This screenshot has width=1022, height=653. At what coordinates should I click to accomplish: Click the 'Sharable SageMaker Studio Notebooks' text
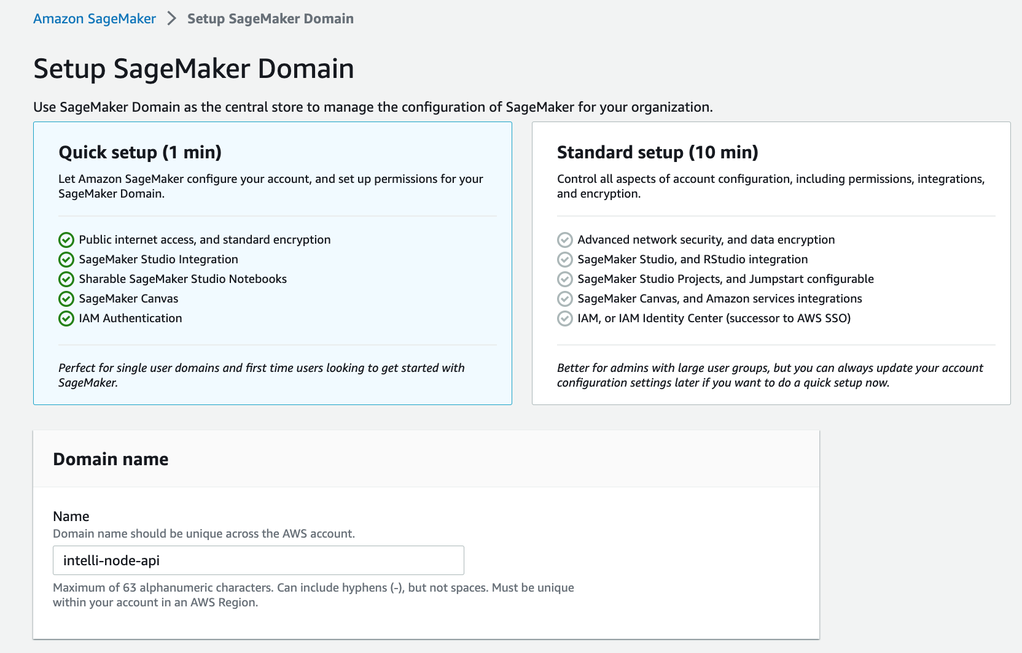point(182,279)
